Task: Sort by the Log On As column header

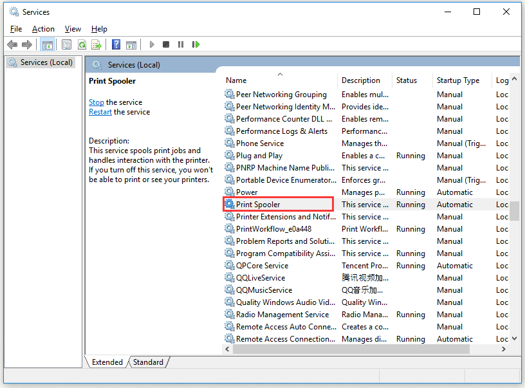Action: click(x=501, y=80)
